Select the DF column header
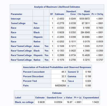This screenshot has width=107, height=106. 52,14
